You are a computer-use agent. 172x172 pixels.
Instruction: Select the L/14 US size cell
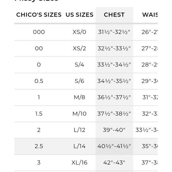[79, 146]
